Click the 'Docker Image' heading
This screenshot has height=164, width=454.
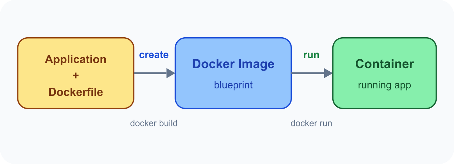pyautogui.click(x=233, y=64)
